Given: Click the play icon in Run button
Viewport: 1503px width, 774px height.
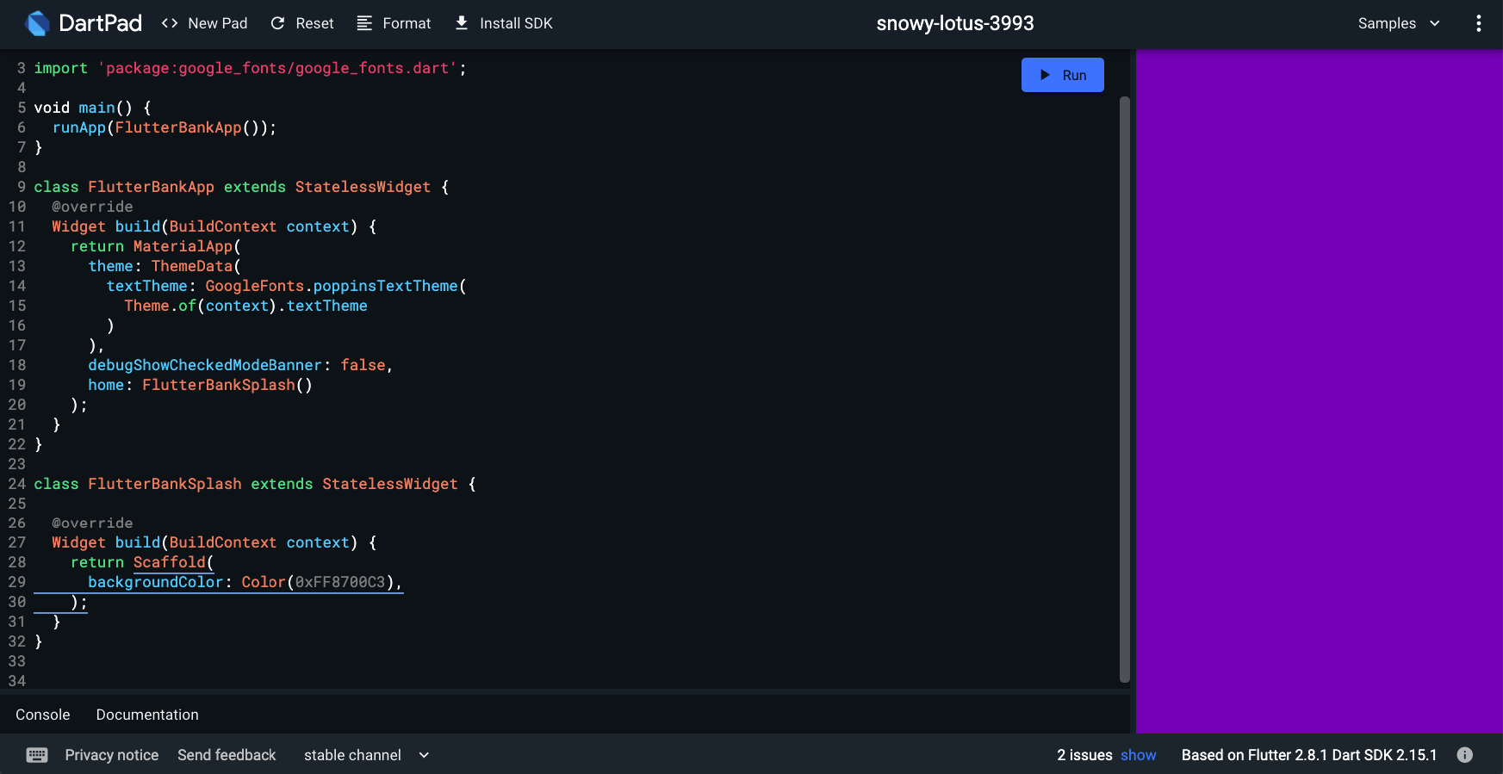Looking at the screenshot, I should [1045, 75].
